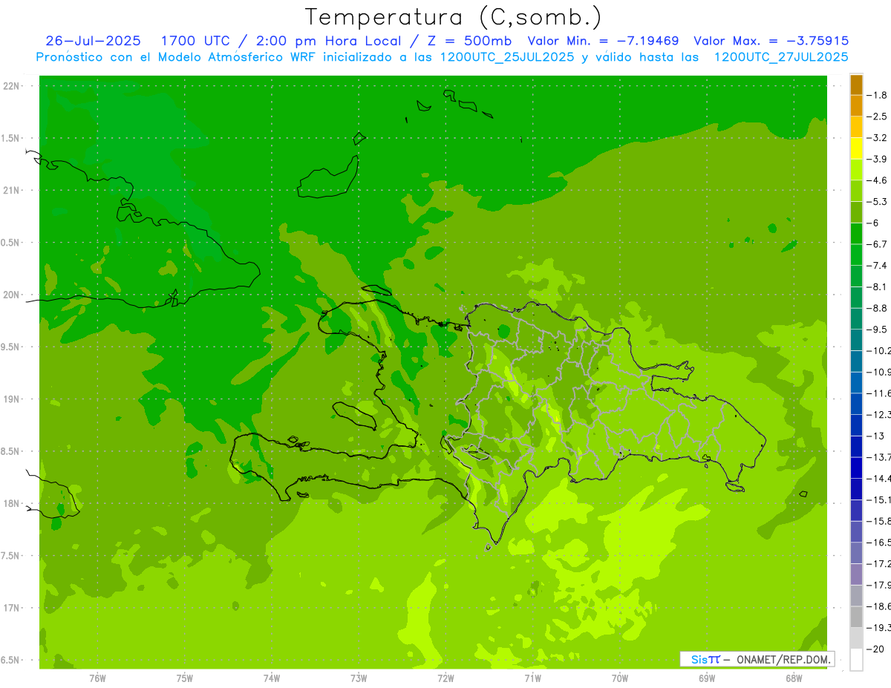Select the 'Z = 500mb' level label
The width and height of the screenshot is (891, 688).
(x=469, y=41)
